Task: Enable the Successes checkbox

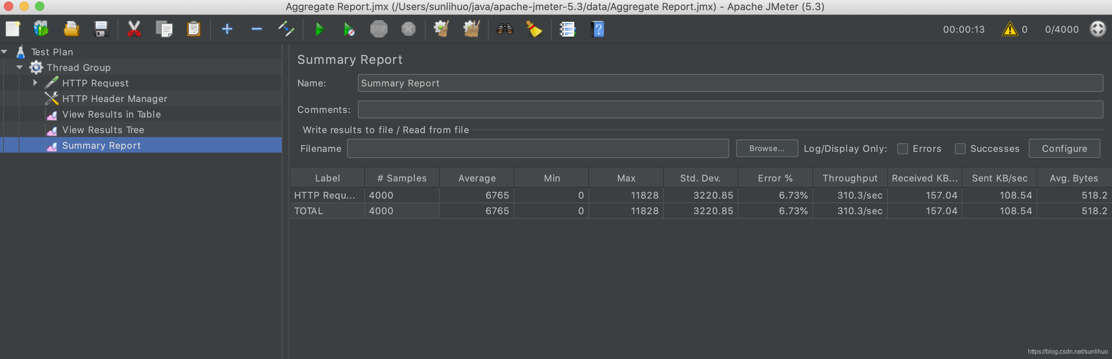Action: [960, 149]
